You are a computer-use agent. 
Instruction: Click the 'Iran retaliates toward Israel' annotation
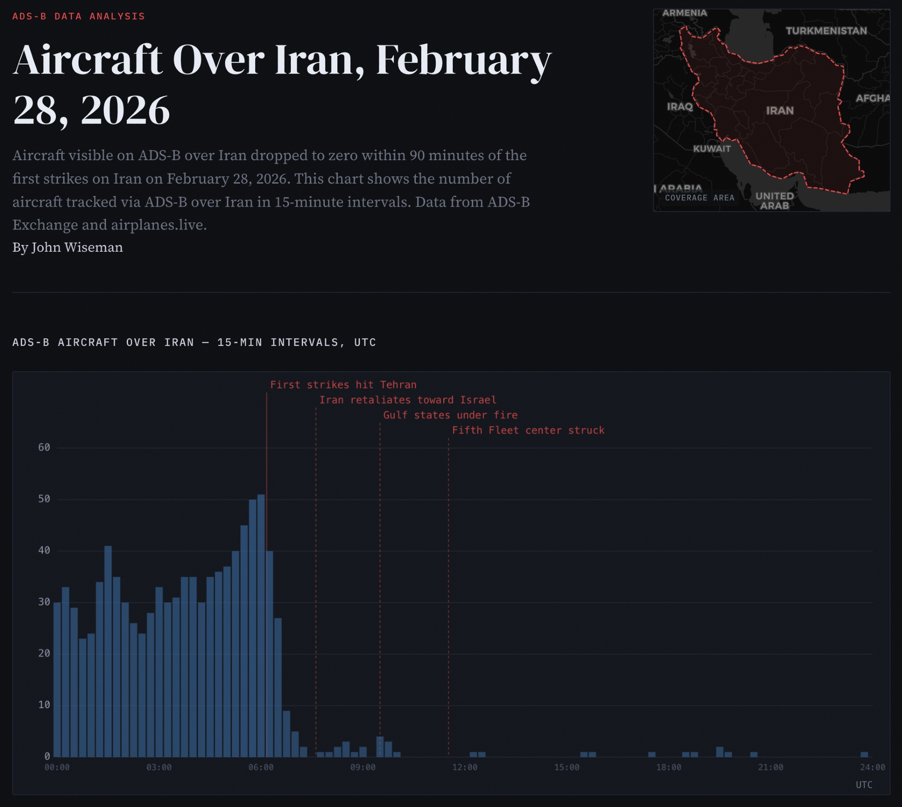(x=408, y=400)
